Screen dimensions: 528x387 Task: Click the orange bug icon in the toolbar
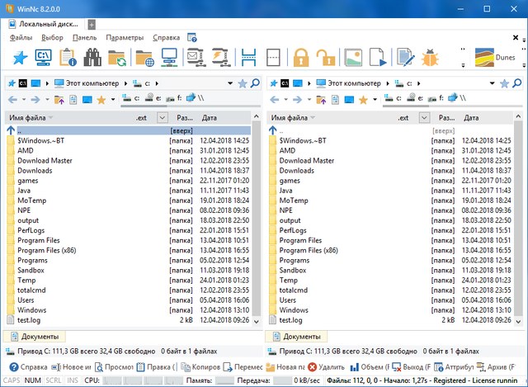(429, 58)
